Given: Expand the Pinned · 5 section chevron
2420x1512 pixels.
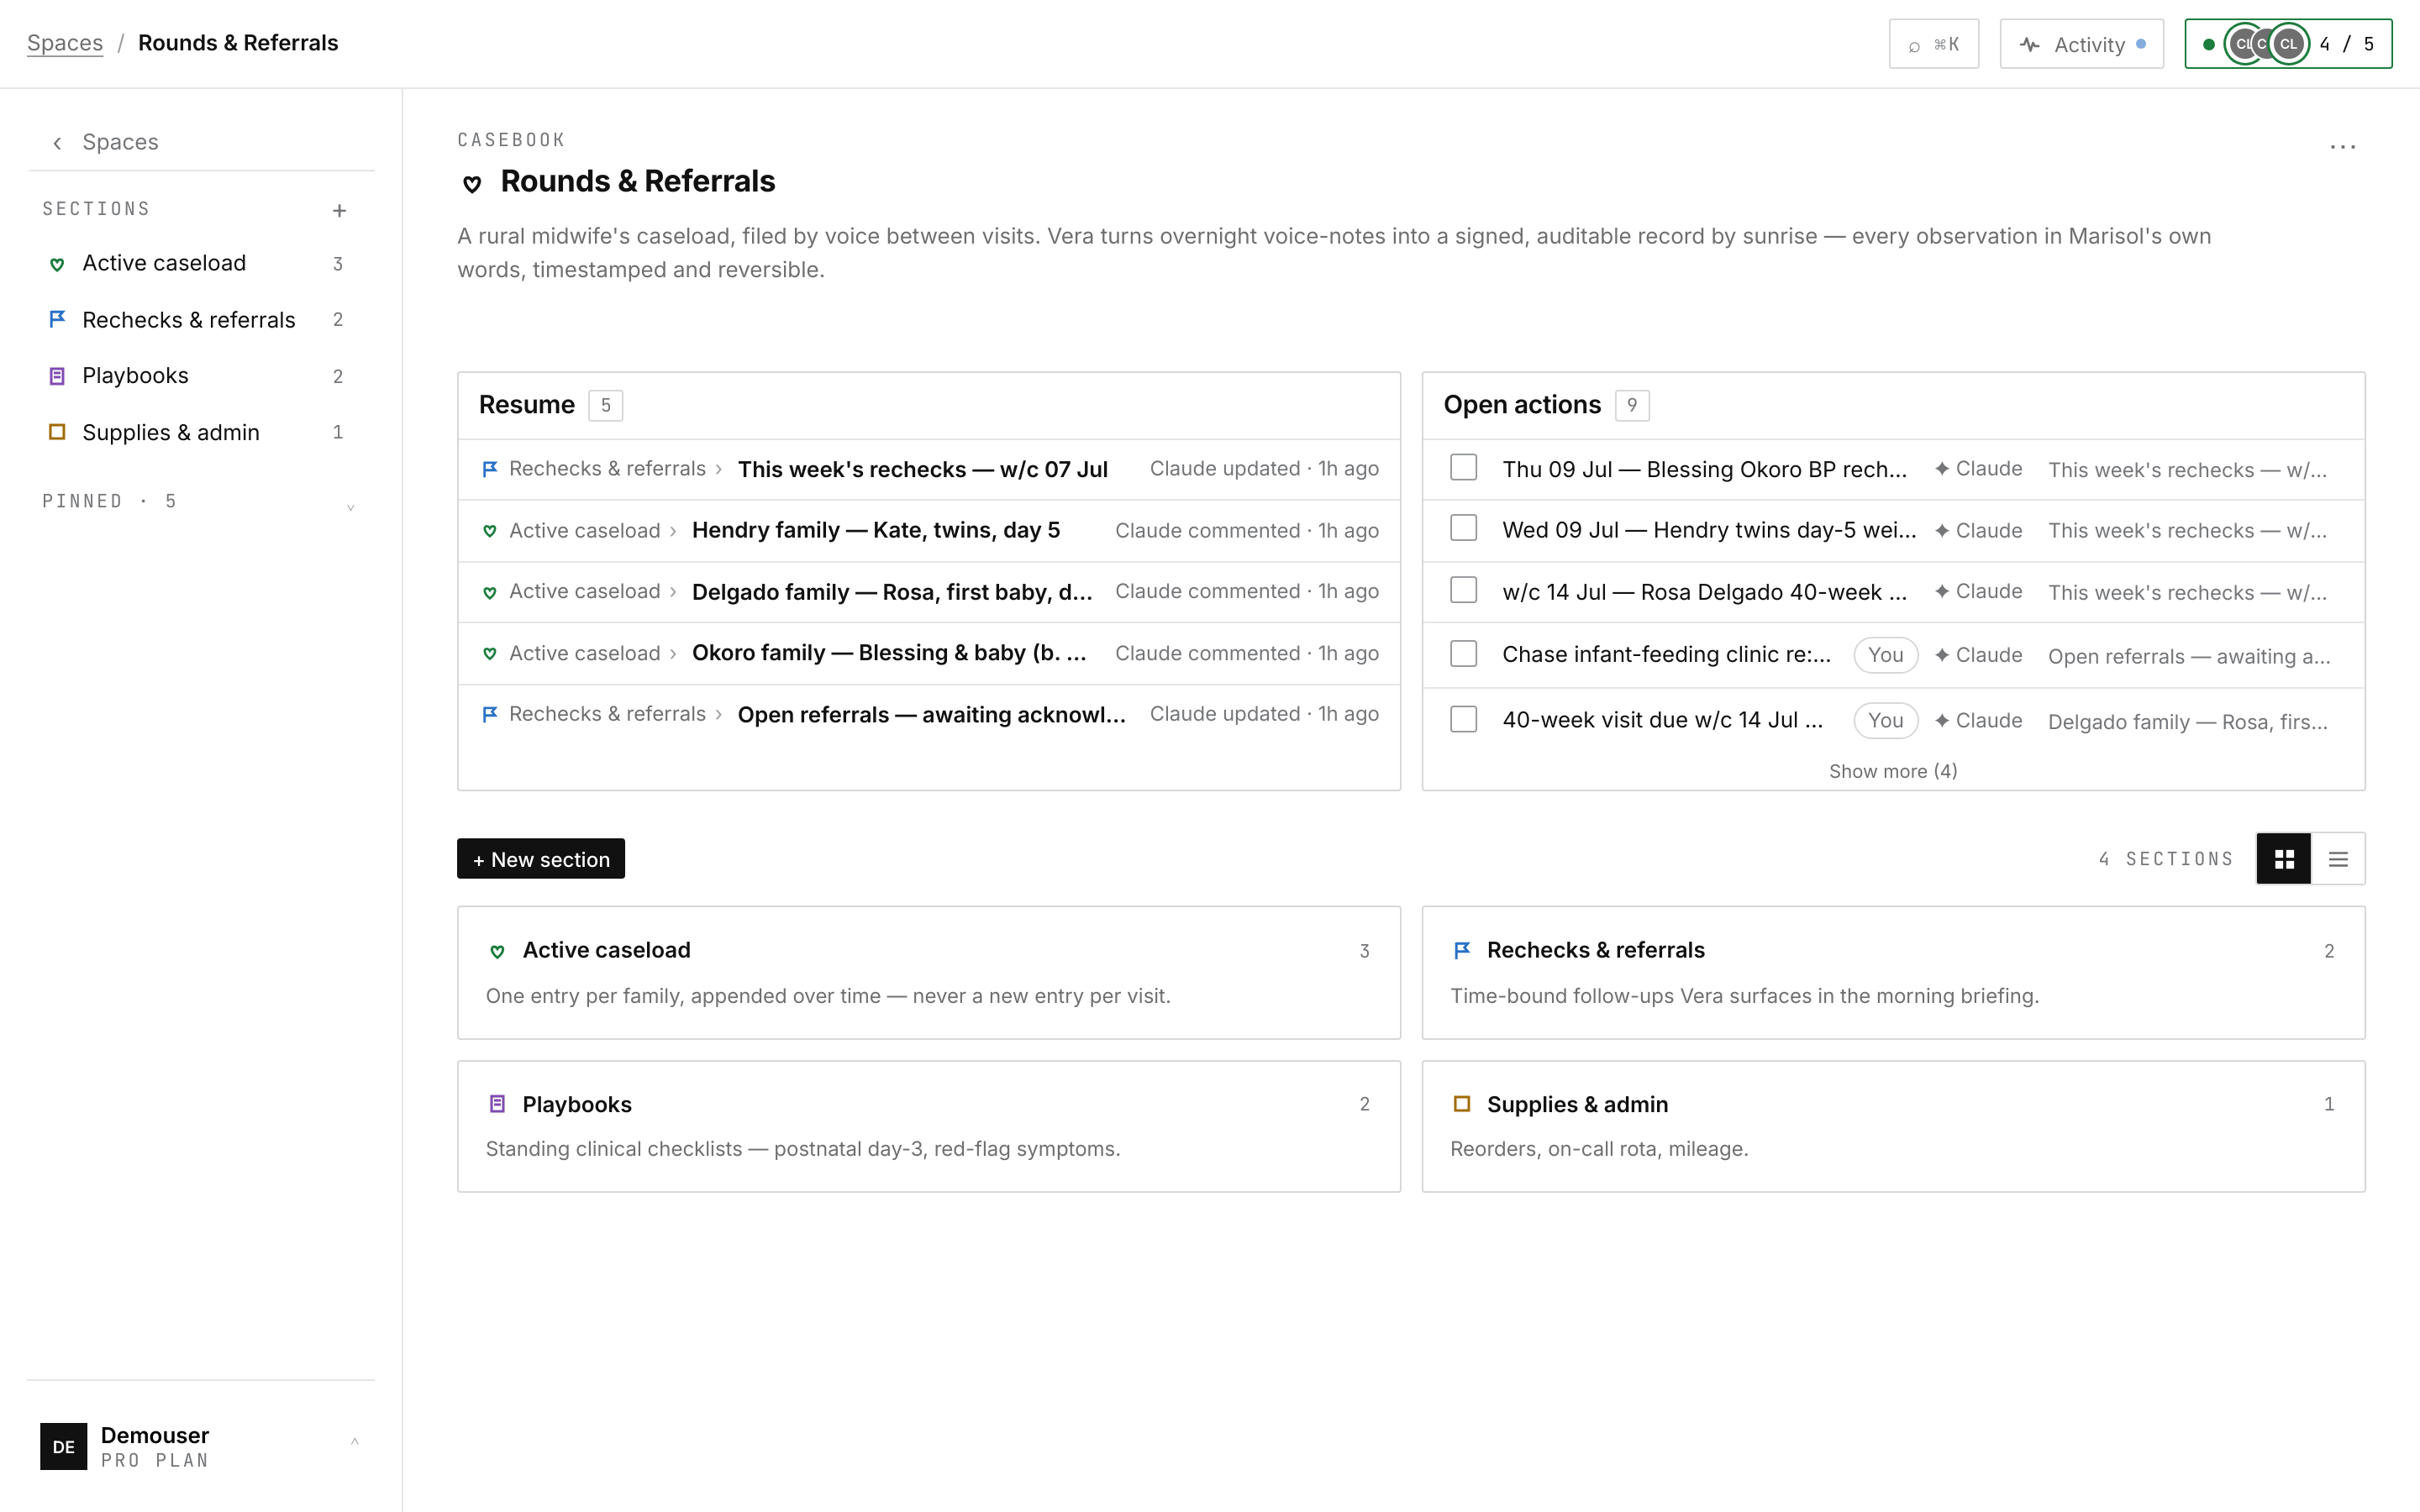Looking at the screenshot, I should point(350,507).
